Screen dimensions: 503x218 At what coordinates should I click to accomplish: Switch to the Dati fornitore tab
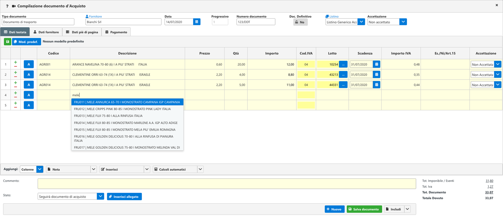(46, 32)
